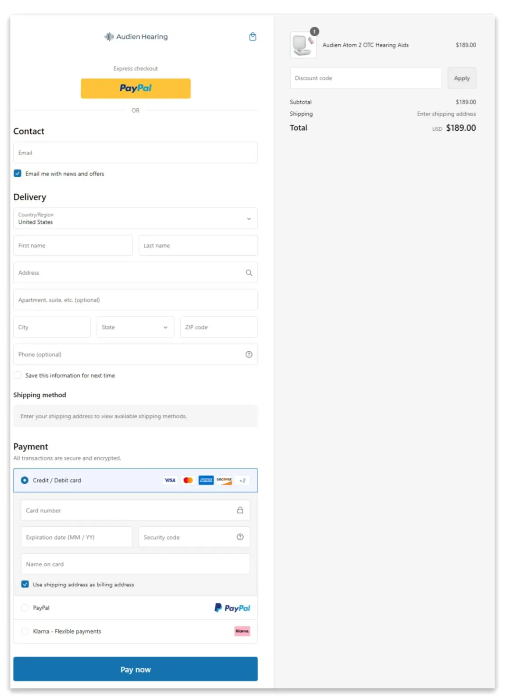Screen dimensions: 506x699
Task: Open the Country/Region dropdown
Action: pyautogui.click(x=135, y=218)
